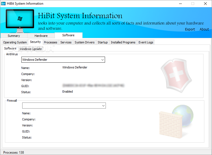The width and height of the screenshot is (212, 155).
Task: Click the Export link
Action: coord(190,29)
